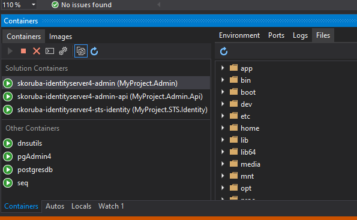Image resolution: width=357 pixels, height=220 pixels.
Task: Expand the lib64 folder
Action: click(223, 152)
